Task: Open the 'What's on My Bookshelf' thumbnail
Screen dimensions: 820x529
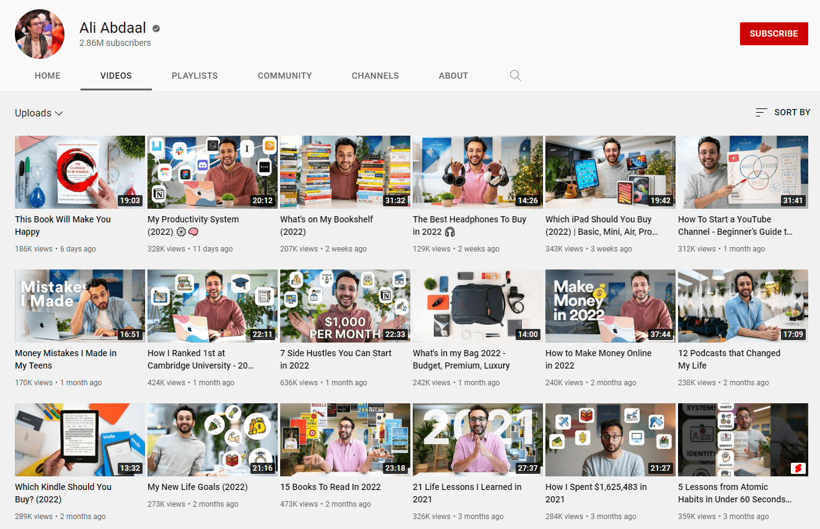Action: tap(345, 172)
